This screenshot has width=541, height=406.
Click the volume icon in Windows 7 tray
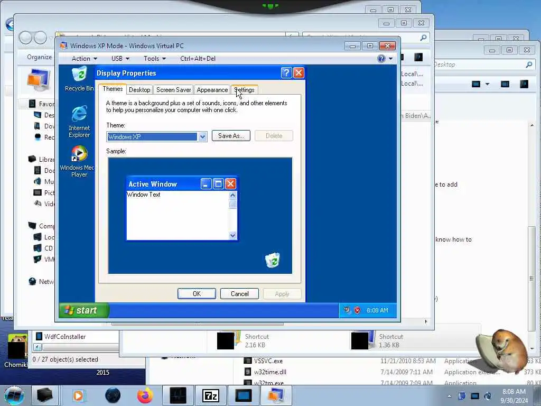[488, 396]
